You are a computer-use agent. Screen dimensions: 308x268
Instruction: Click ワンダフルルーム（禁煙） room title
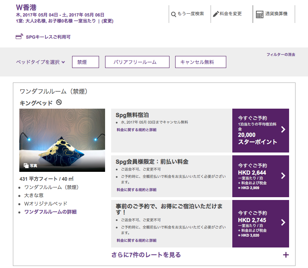tap(54, 91)
